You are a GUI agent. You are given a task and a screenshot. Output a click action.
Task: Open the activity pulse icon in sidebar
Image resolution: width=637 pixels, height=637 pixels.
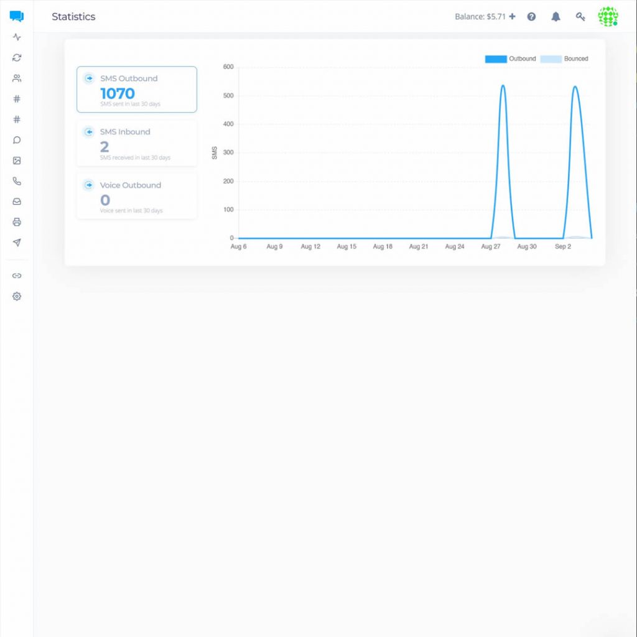[17, 37]
